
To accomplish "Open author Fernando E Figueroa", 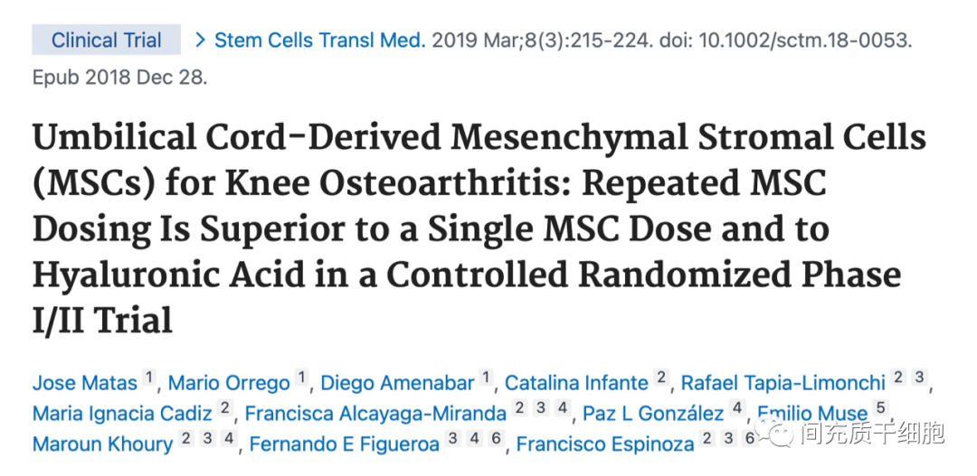I will [345, 443].
